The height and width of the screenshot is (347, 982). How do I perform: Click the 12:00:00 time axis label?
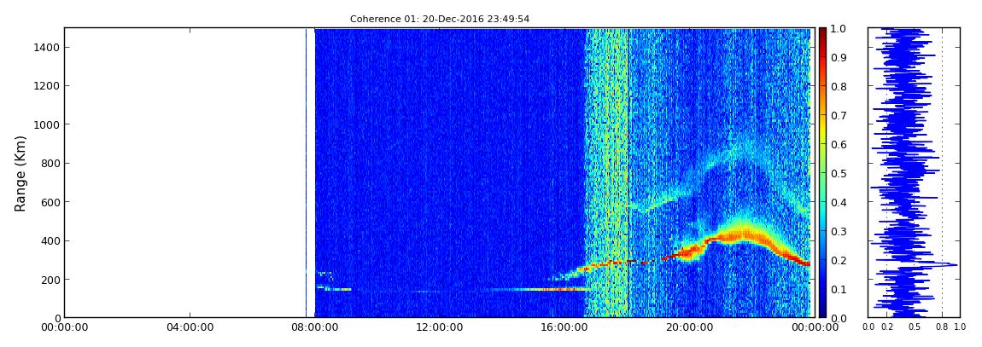click(438, 327)
